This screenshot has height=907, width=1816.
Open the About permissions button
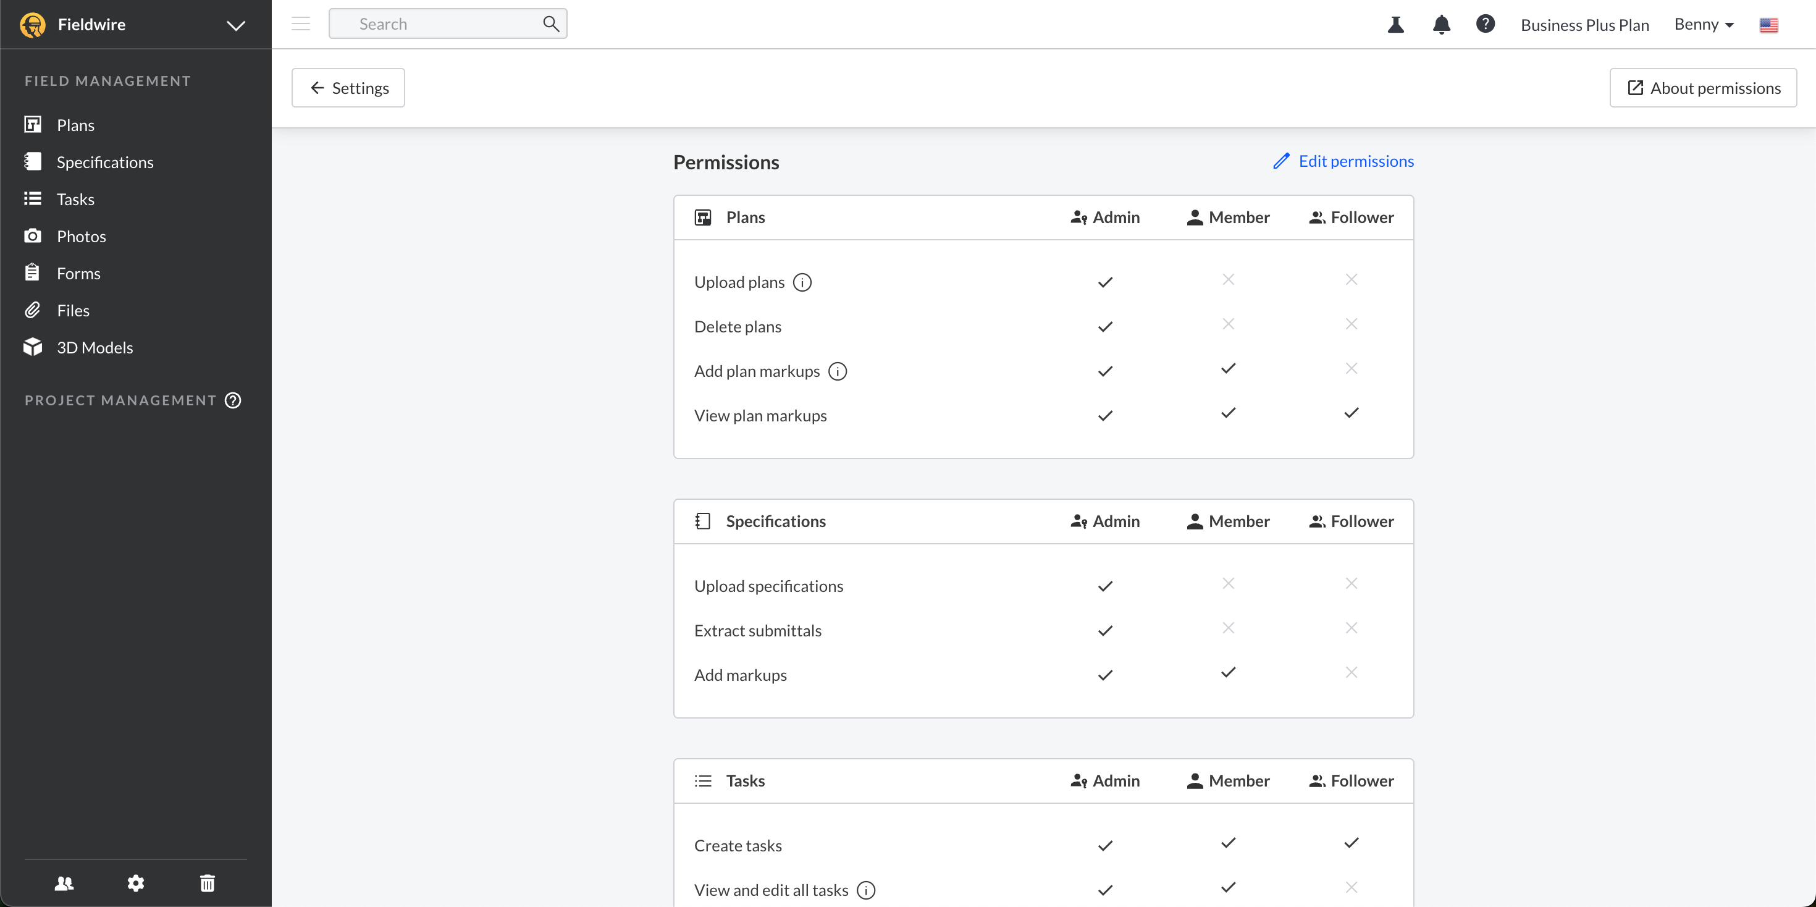(1702, 88)
